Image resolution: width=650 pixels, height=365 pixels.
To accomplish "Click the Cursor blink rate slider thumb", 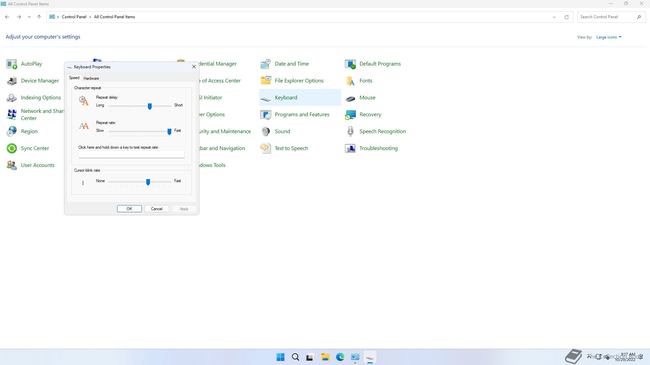I will [x=148, y=182].
